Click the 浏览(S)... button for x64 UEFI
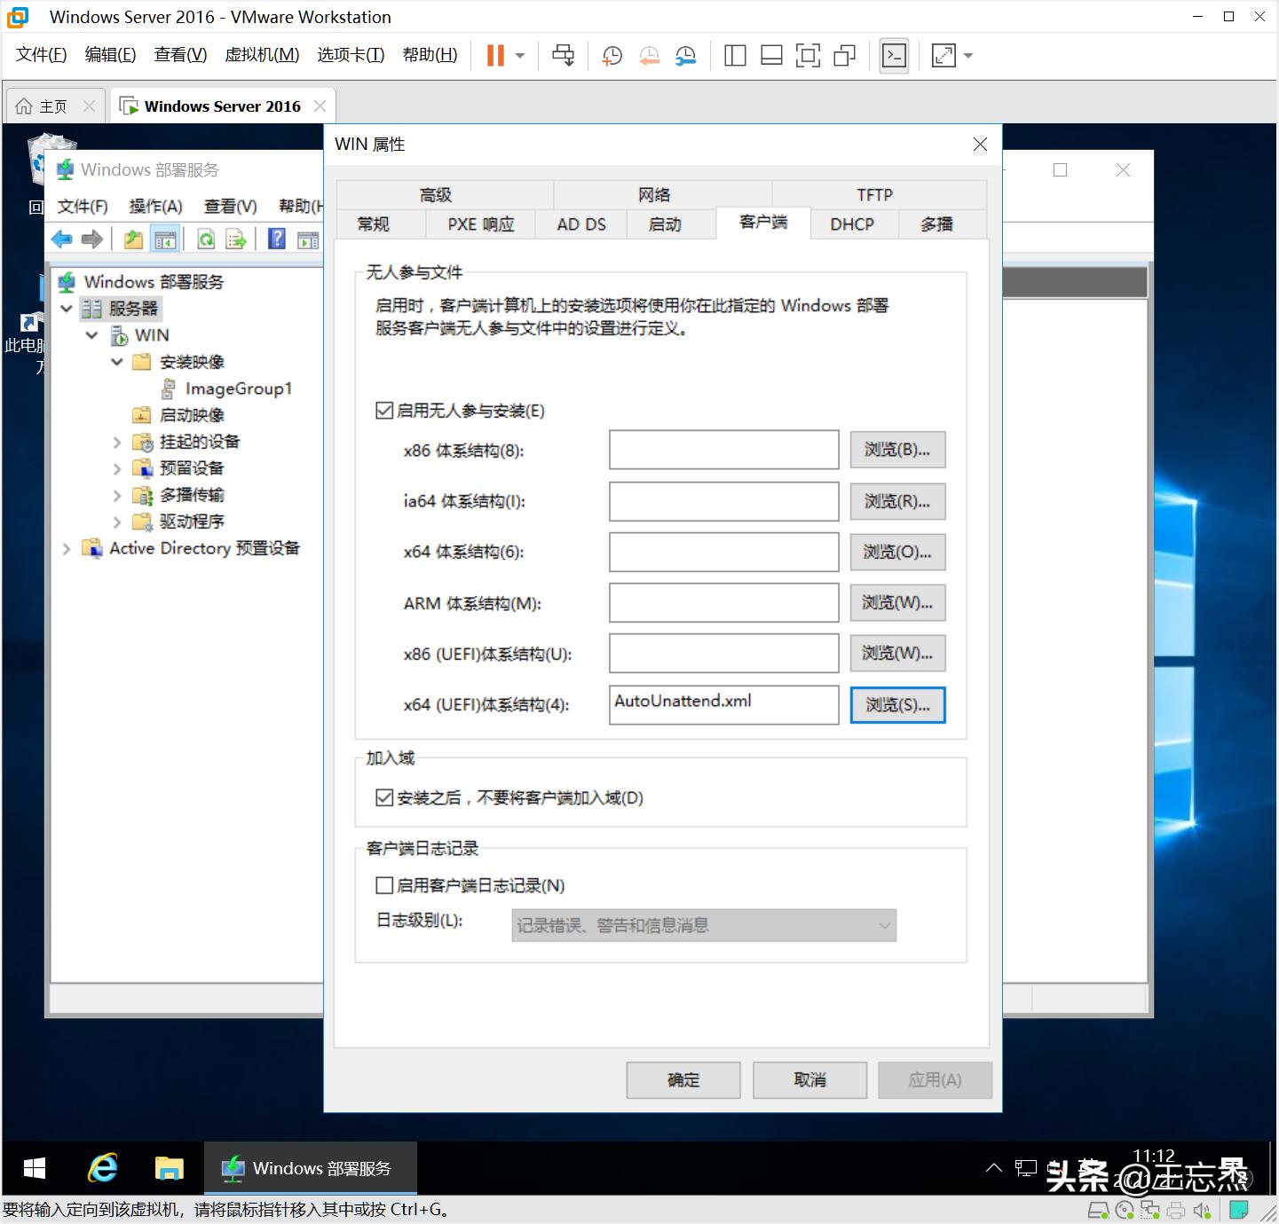This screenshot has width=1279, height=1224. tap(897, 704)
